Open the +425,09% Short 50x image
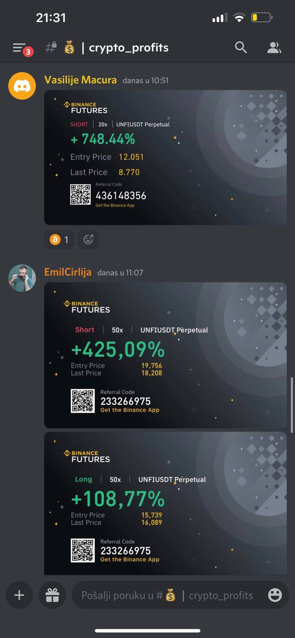This screenshot has height=638, width=295. click(165, 355)
